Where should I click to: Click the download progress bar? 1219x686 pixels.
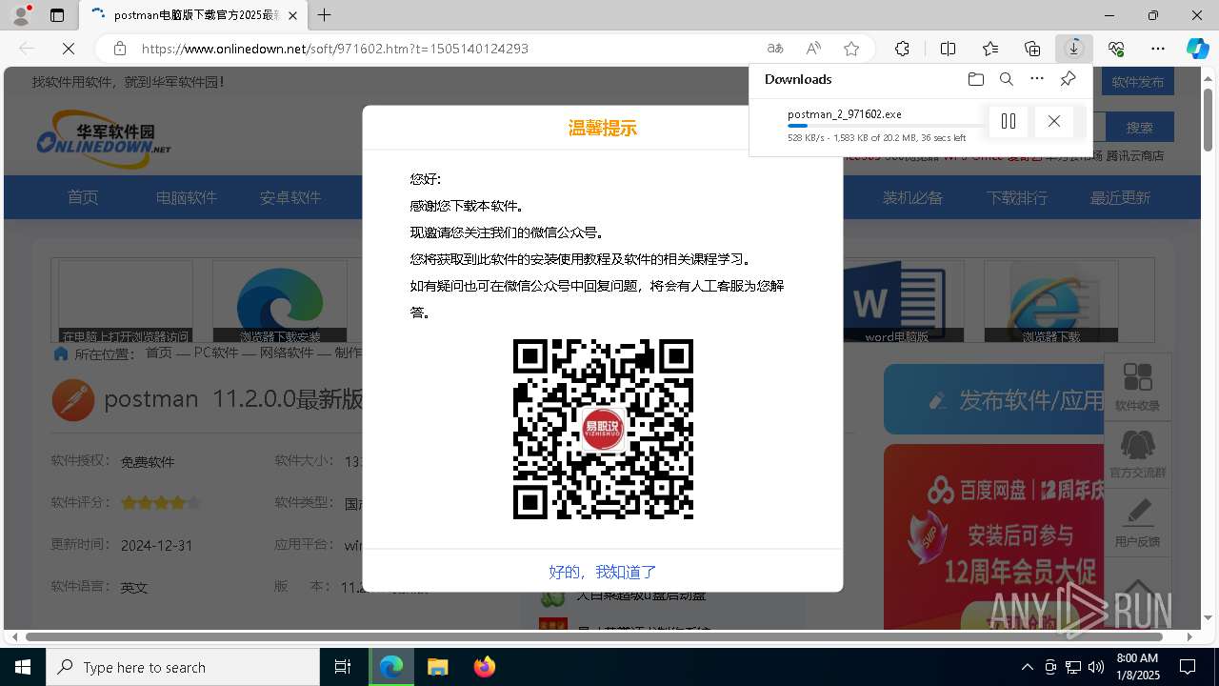pos(887,126)
